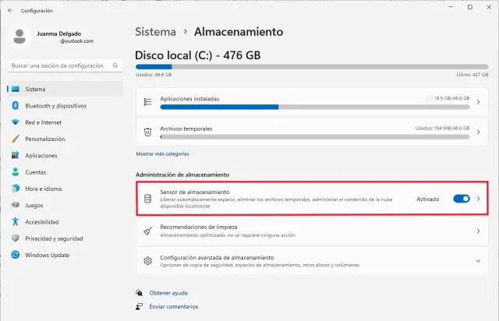Click the Buscar una opción de configuración field
The height and width of the screenshot is (321, 499).
tap(61, 65)
